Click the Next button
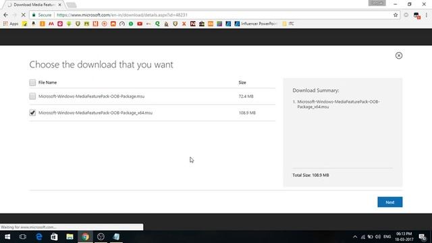The width and height of the screenshot is (432, 243). coord(390,202)
